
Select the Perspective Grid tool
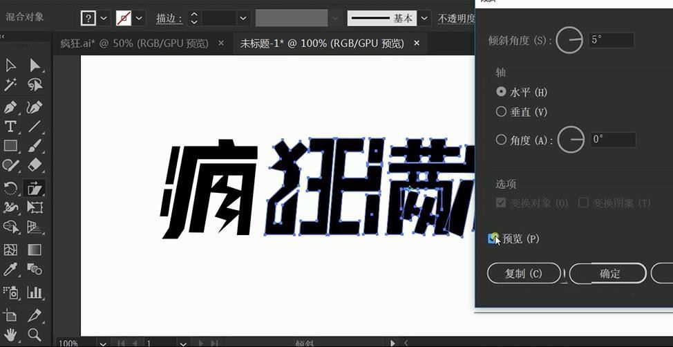pos(35,226)
